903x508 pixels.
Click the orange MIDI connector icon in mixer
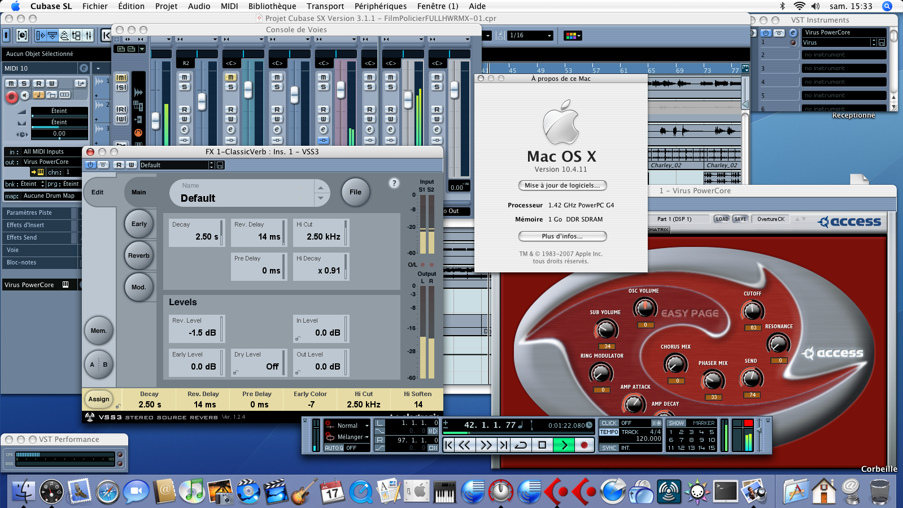pyautogui.click(x=138, y=133)
